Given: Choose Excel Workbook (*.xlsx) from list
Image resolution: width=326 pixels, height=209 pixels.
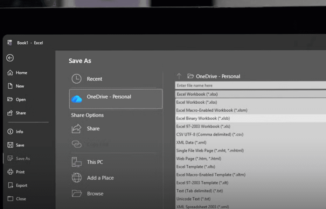Looking at the screenshot, I should tap(250, 102).
